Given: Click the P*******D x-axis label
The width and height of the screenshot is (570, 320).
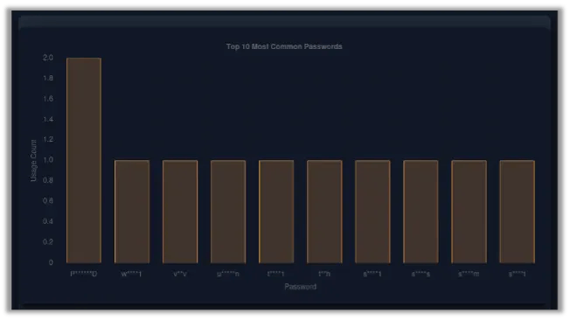Looking at the screenshot, I should [84, 274].
